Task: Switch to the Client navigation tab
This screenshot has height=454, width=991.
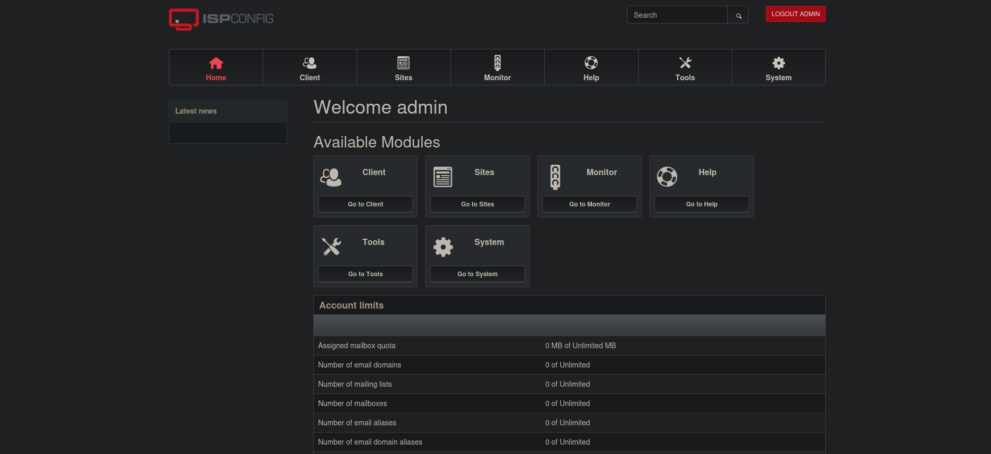Action: (x=310, y=68)
